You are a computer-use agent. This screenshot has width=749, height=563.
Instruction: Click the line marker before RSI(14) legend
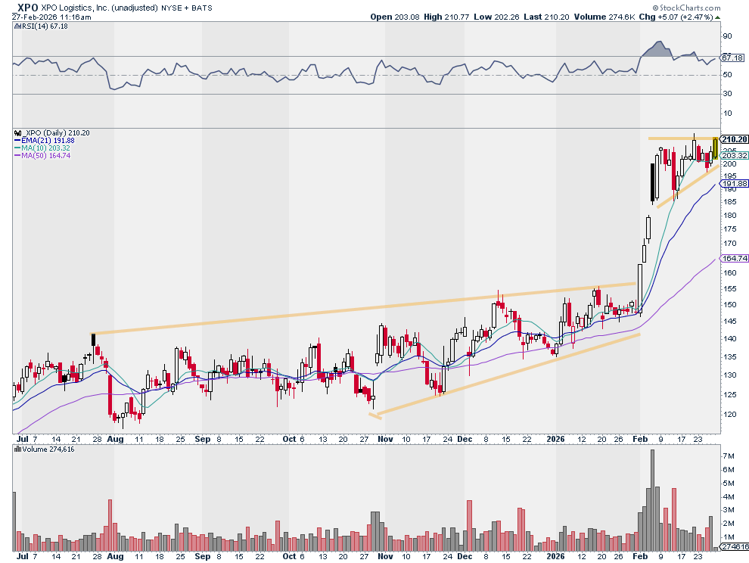[x=17, y=26]
